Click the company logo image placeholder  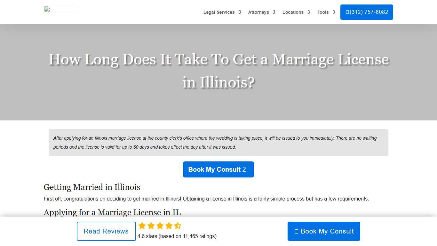pos(61,9)
